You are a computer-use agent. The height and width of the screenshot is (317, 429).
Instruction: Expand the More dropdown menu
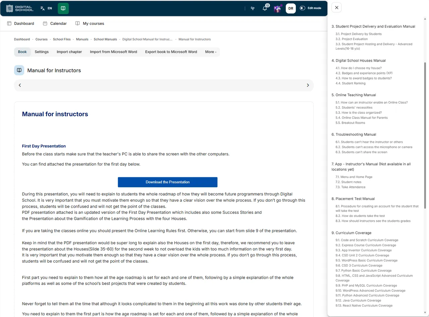(x=211, y=52)
